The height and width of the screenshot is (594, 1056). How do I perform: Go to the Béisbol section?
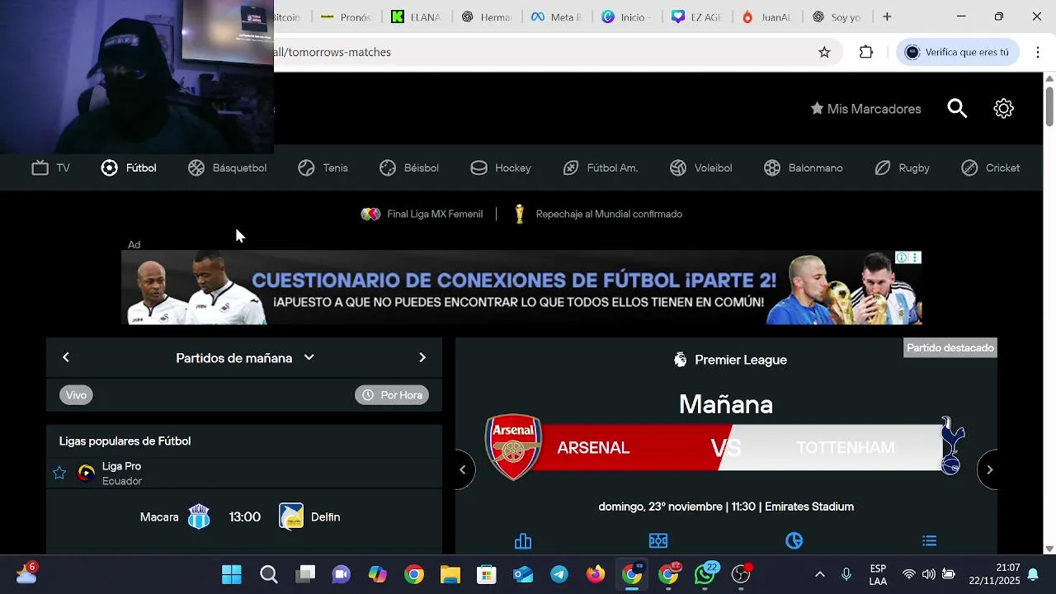(409, 168)
